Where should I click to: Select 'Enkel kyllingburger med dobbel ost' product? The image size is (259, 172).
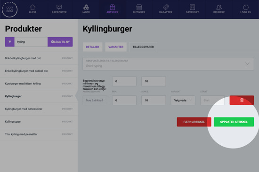pyautogui.click(x=39, y=71)
